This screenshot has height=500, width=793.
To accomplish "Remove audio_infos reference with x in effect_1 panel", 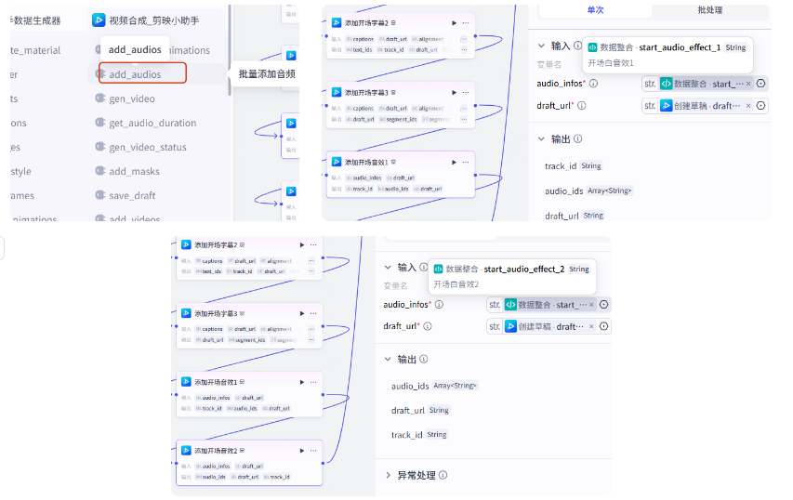I will click(748, 84).
